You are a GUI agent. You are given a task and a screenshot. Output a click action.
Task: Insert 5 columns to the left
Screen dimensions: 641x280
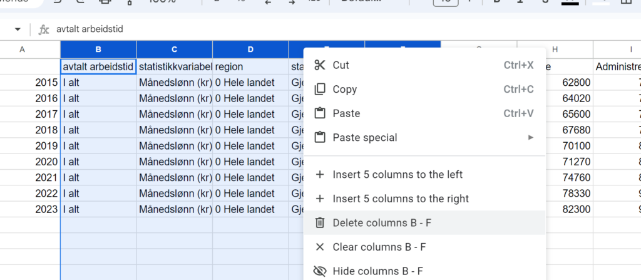pyautogui.click(x=425, y=175)
